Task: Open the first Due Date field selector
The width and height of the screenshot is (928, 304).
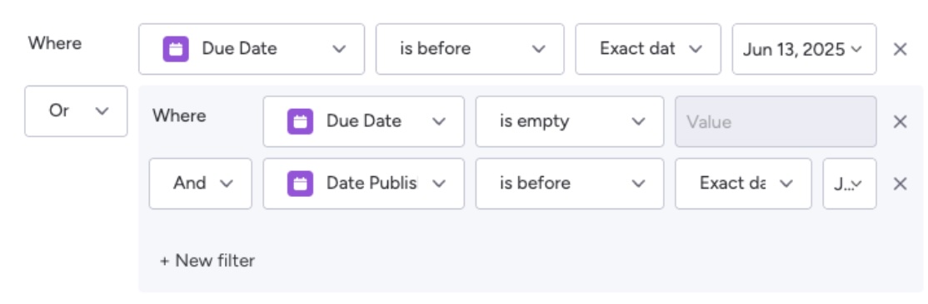Action: point(252,49)
